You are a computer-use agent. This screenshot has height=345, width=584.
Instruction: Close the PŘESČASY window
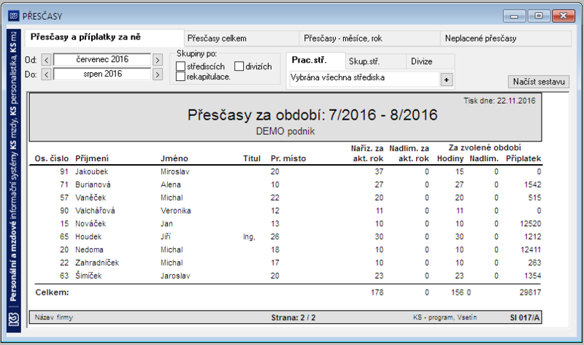tap(563, 16)
